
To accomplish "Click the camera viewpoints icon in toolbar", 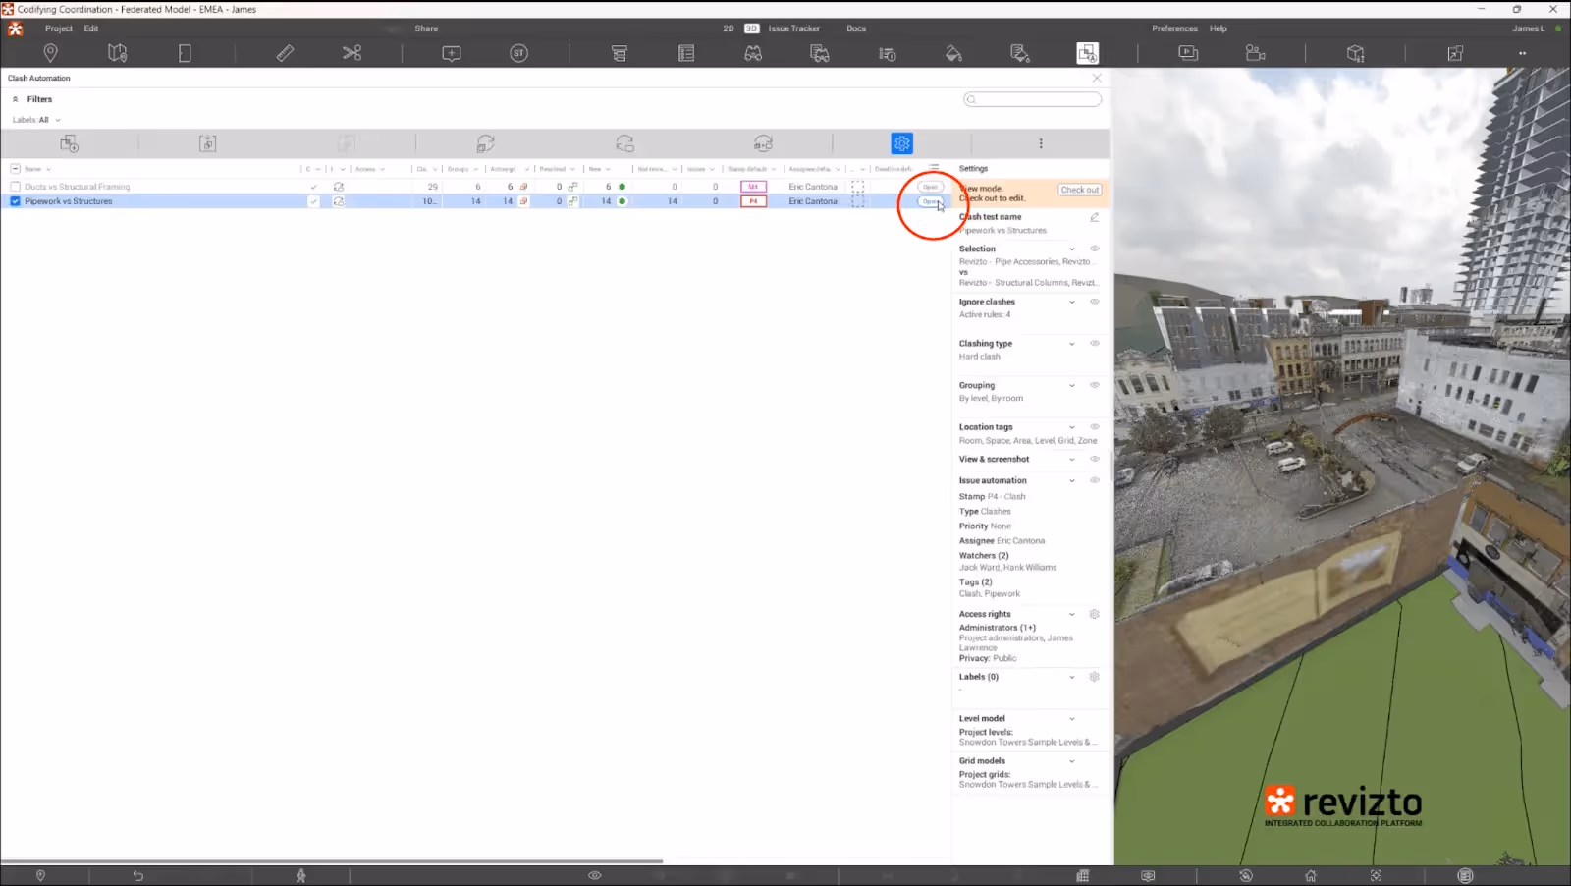I will [x=1255, y=53].
